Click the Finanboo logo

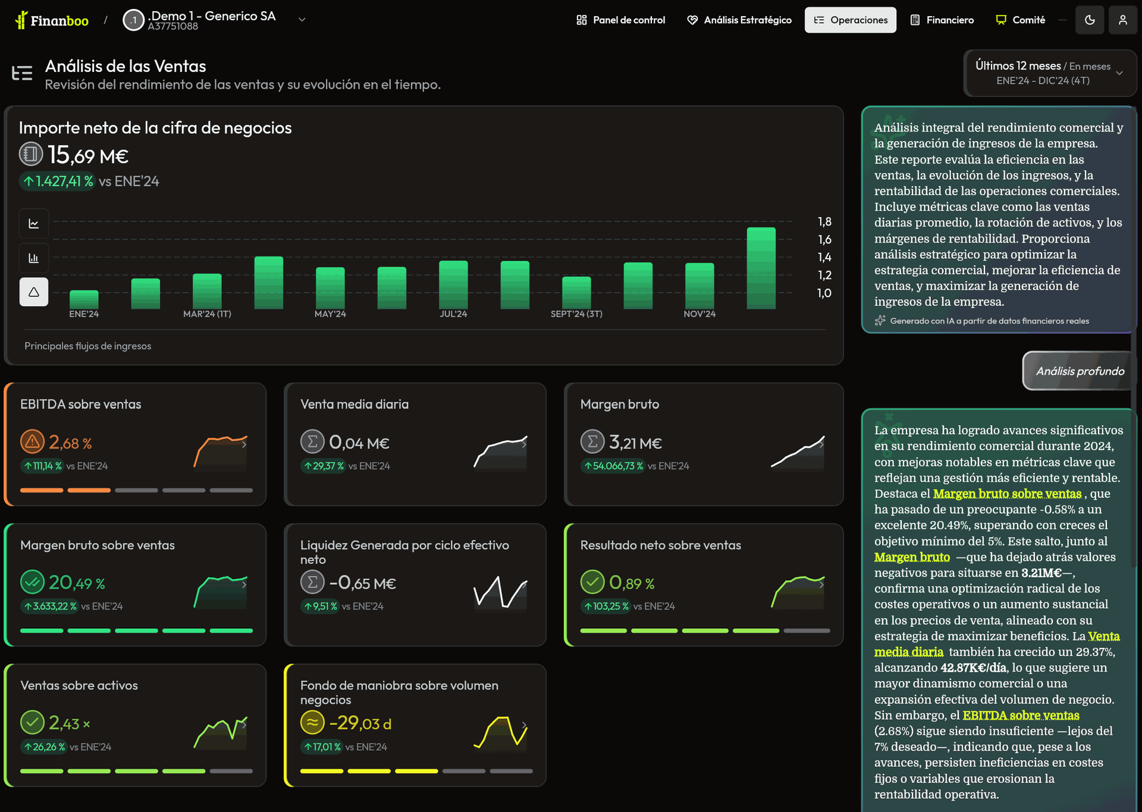point(52,20)
